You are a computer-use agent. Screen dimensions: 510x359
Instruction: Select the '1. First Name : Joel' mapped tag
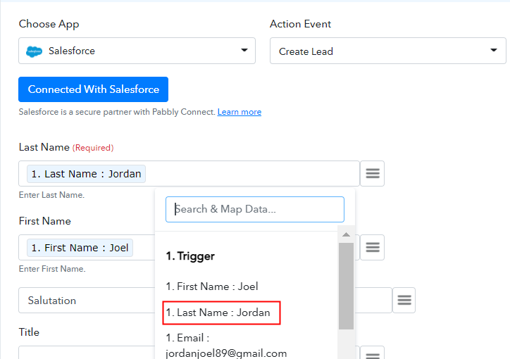(x=80, y=248)
